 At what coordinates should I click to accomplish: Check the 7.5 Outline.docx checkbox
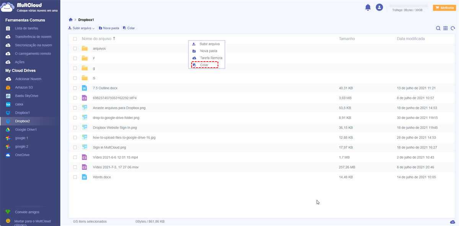(75, 88)
